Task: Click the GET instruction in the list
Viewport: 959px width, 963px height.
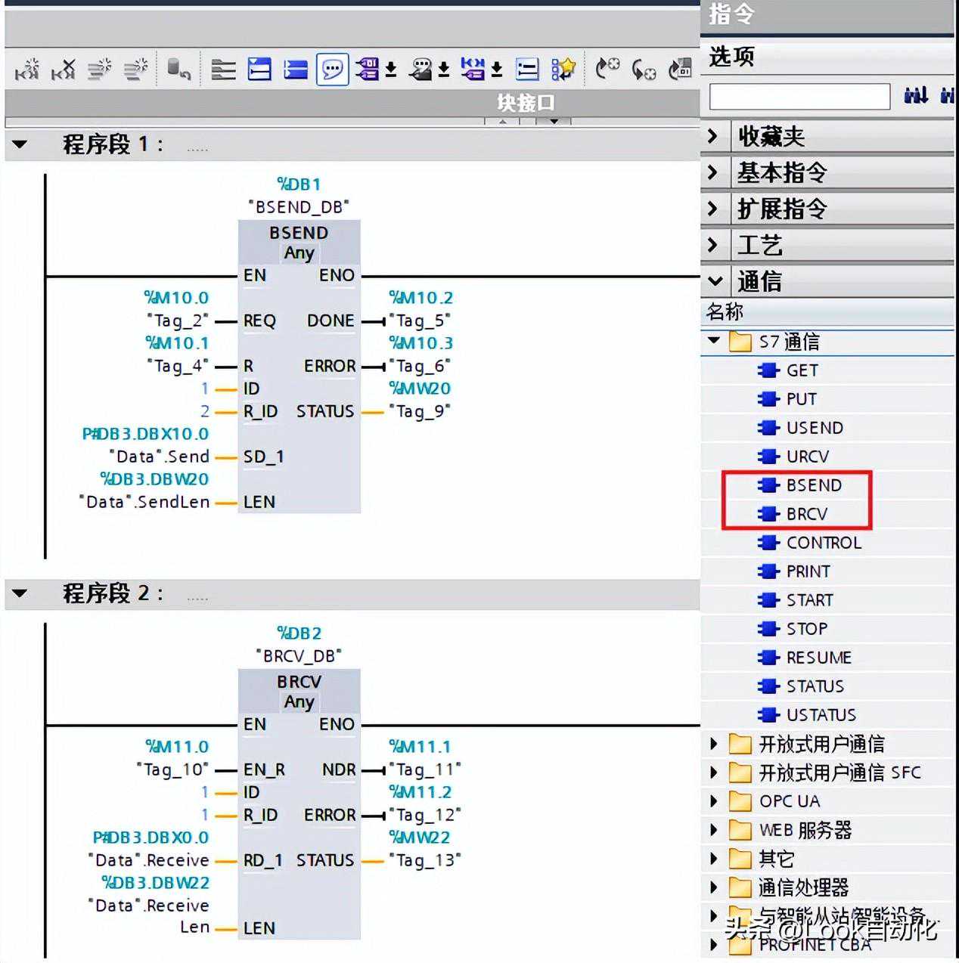Action: pyautogui.click(x=802, y=370)
